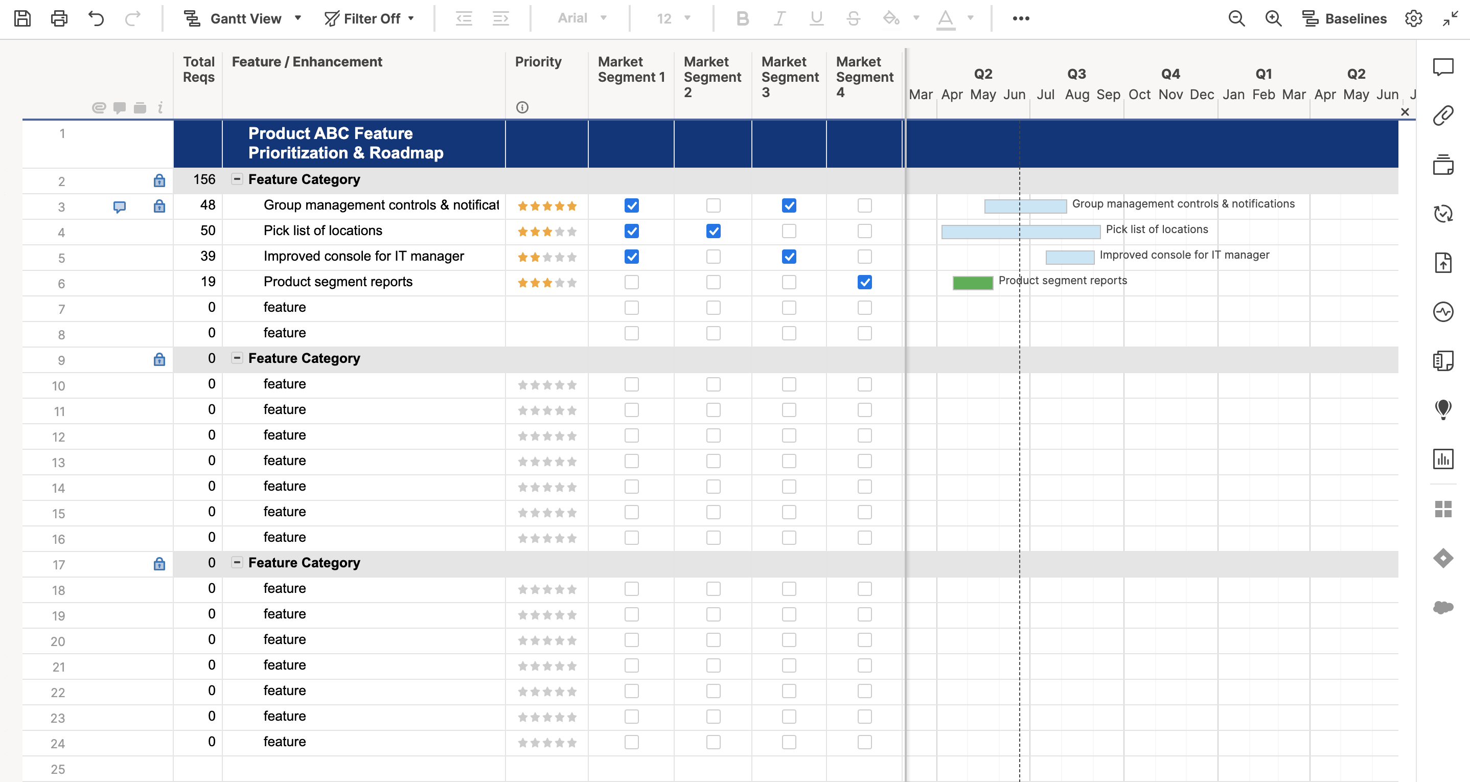
Task: Zoom out the Gantt timeline
Action: [x=1236, y=18]
